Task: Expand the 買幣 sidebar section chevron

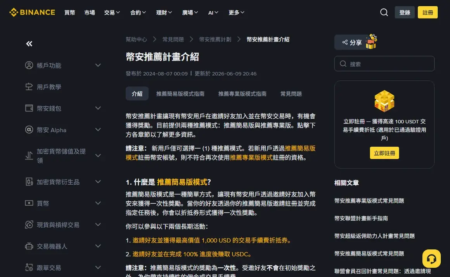Action: coord(98,203)
